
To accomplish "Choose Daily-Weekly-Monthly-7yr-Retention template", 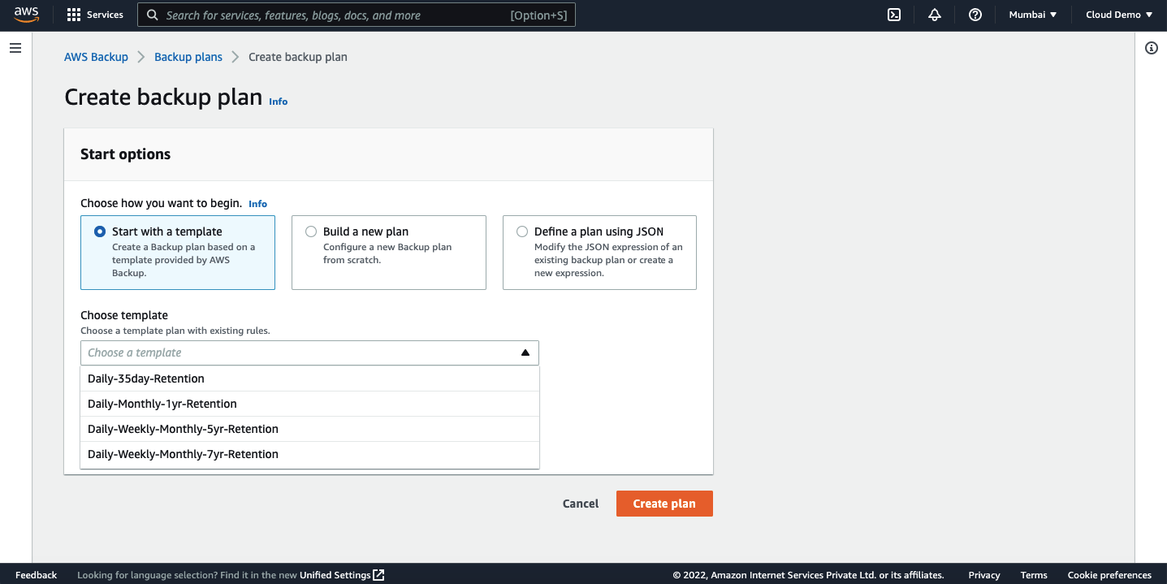I will [309, 454].
